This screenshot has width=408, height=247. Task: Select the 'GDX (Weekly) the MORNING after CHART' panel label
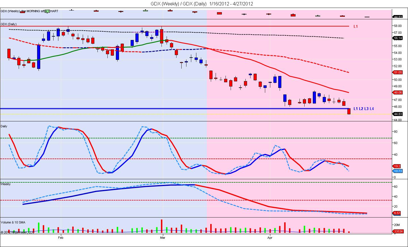pos(29,11)
